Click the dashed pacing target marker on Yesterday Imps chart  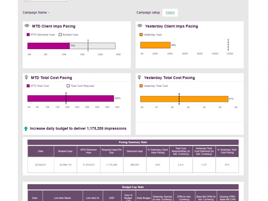228,45
